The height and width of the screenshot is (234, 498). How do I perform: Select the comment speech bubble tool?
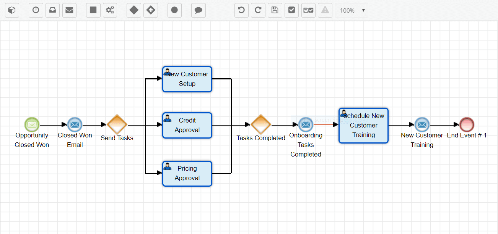198,10
